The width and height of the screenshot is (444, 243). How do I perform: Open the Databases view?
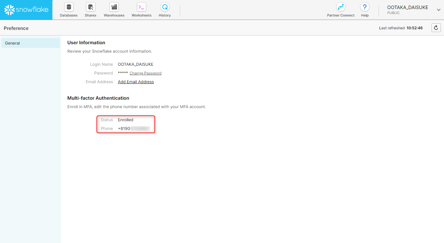(x=68, y=9)
